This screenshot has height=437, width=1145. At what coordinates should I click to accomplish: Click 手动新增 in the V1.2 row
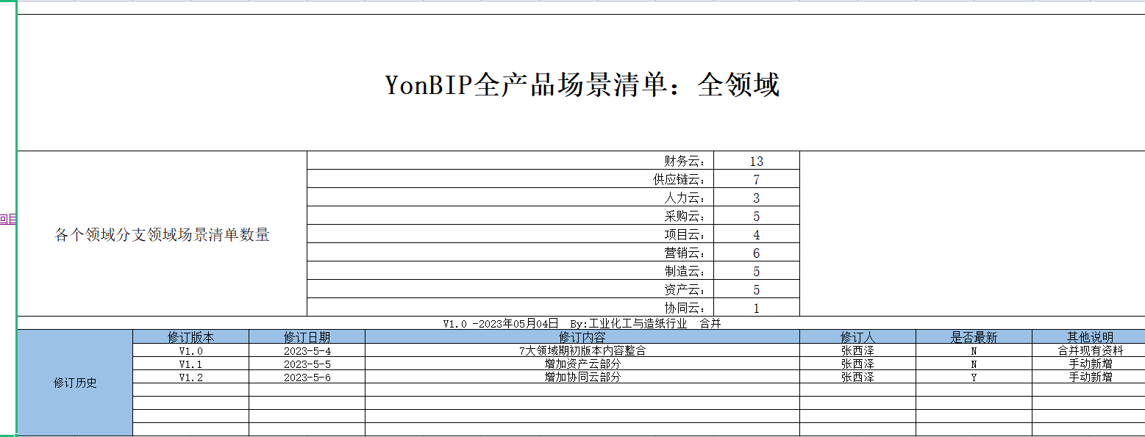(x=1090, y=377)
